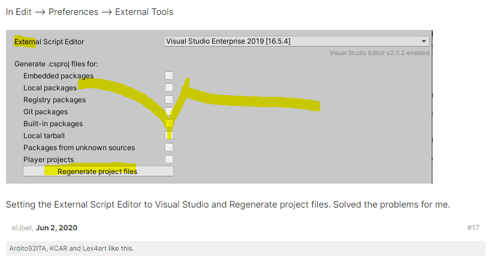The width and height of the screenshot is (494, 256).
Task: Click the solution sentence below the screenshot
Action: click(228, 205)
